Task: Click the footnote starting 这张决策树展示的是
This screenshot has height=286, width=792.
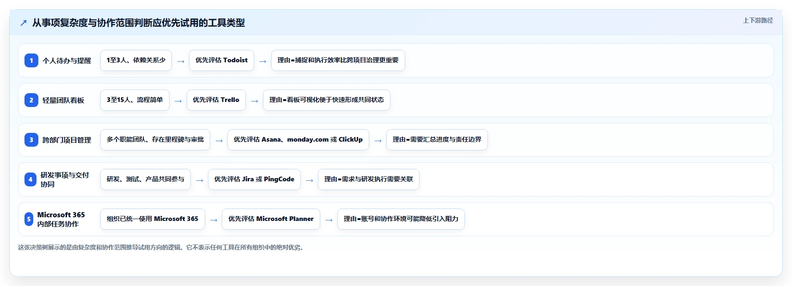Action: pyautogui.click(x=161, y=248)
